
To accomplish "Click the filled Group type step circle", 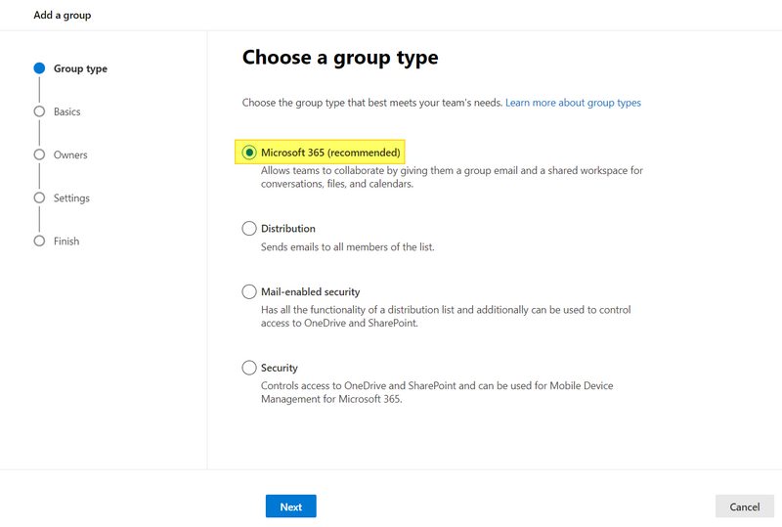I will point(39,68).
